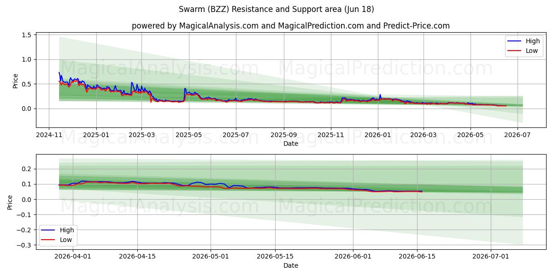Click the 'Date' axis title under upper chart
This screenshot has height=276, width=553.
click(x=291, y=144)
